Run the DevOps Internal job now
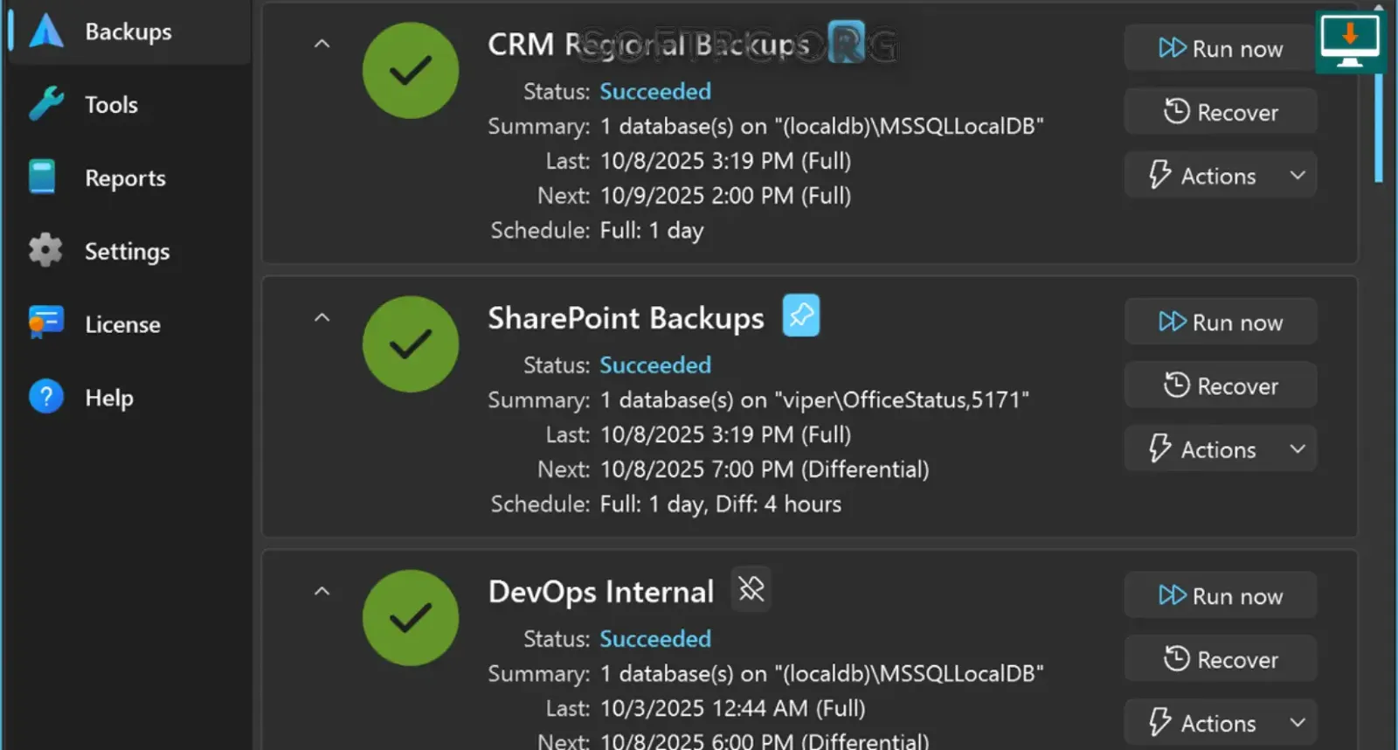The image size is (1398, 750). coord(1220,595)
